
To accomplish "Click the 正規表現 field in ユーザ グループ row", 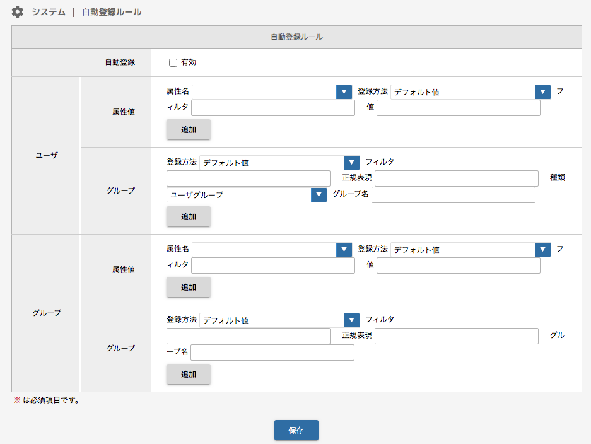I will (457, 178).
